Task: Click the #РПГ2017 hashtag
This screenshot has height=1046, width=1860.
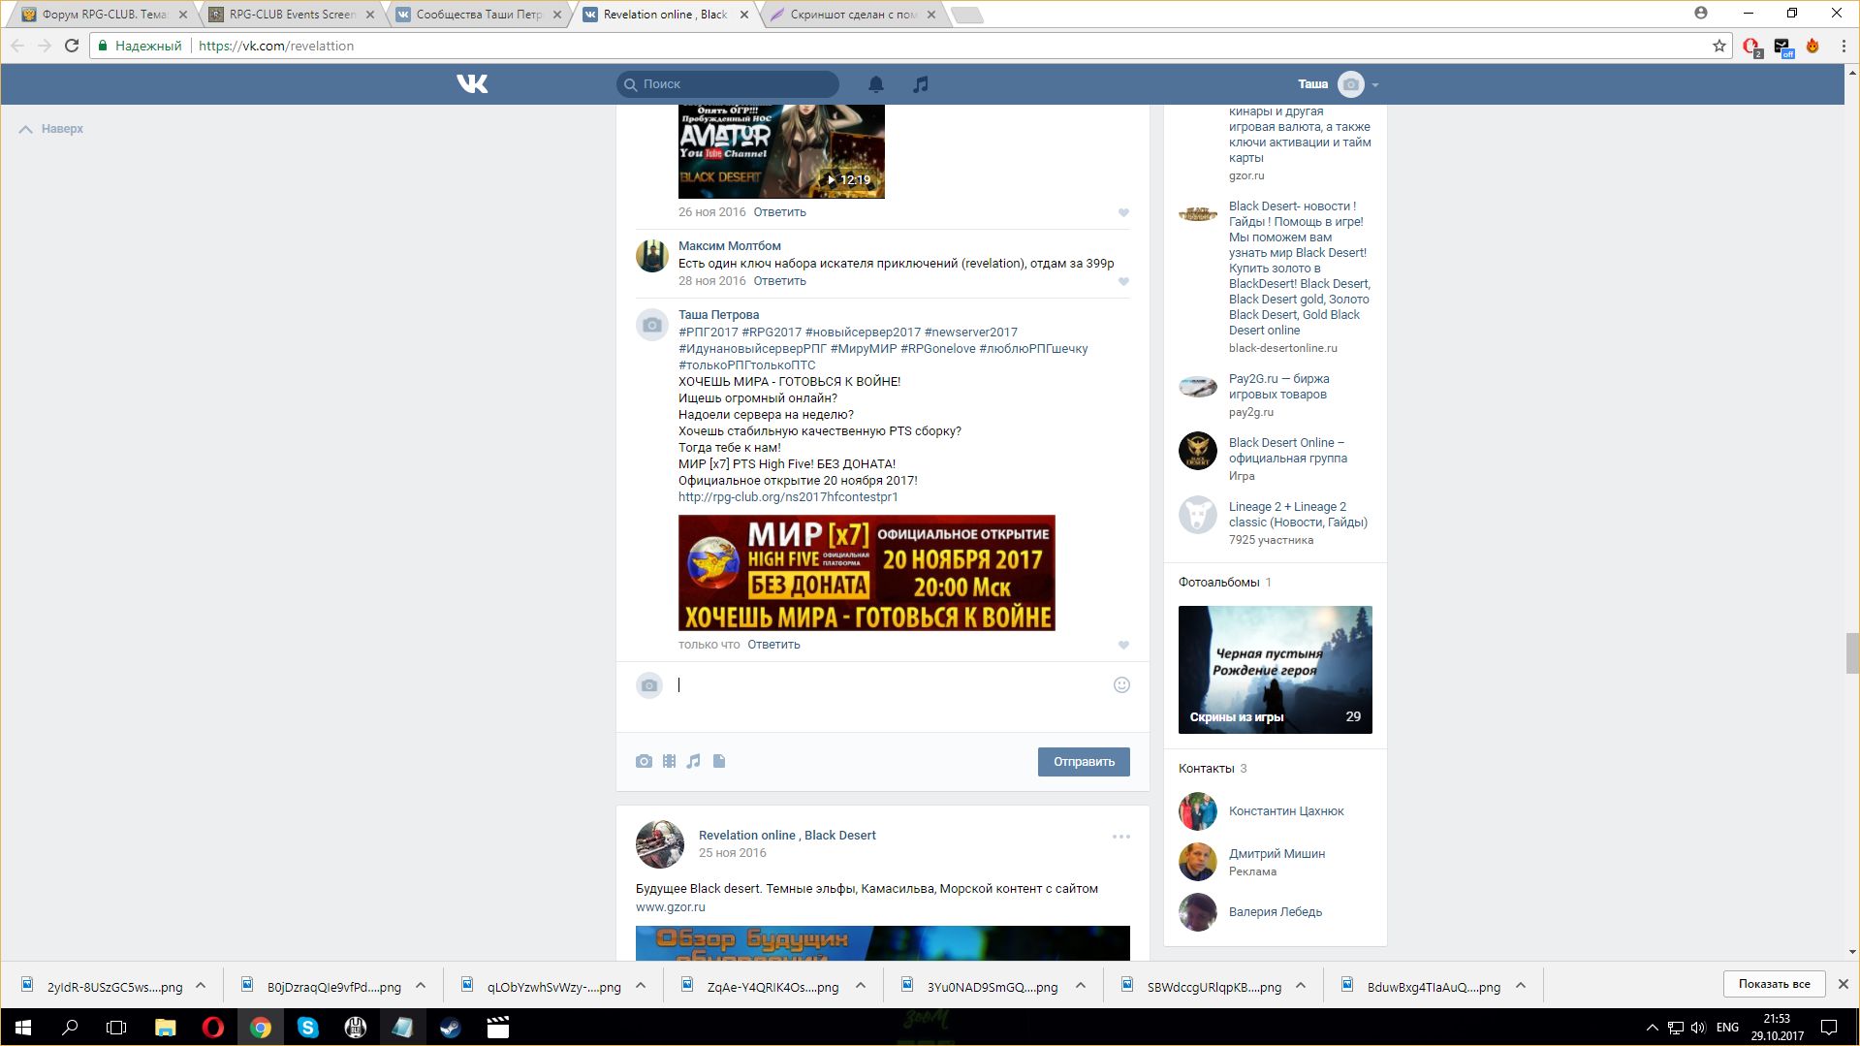Action: (709, 333)
